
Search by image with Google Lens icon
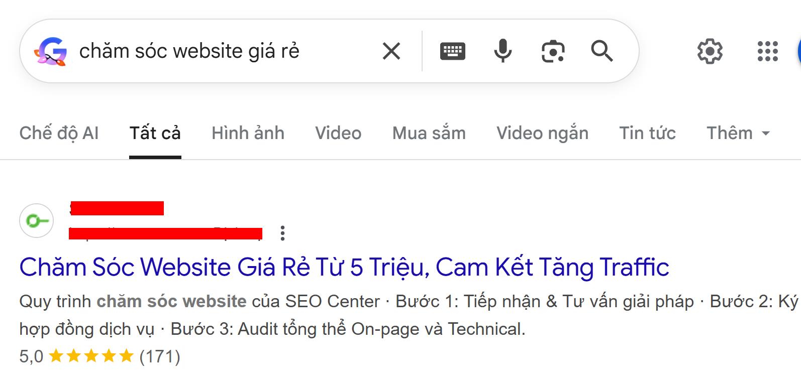(x=553, y=50)
